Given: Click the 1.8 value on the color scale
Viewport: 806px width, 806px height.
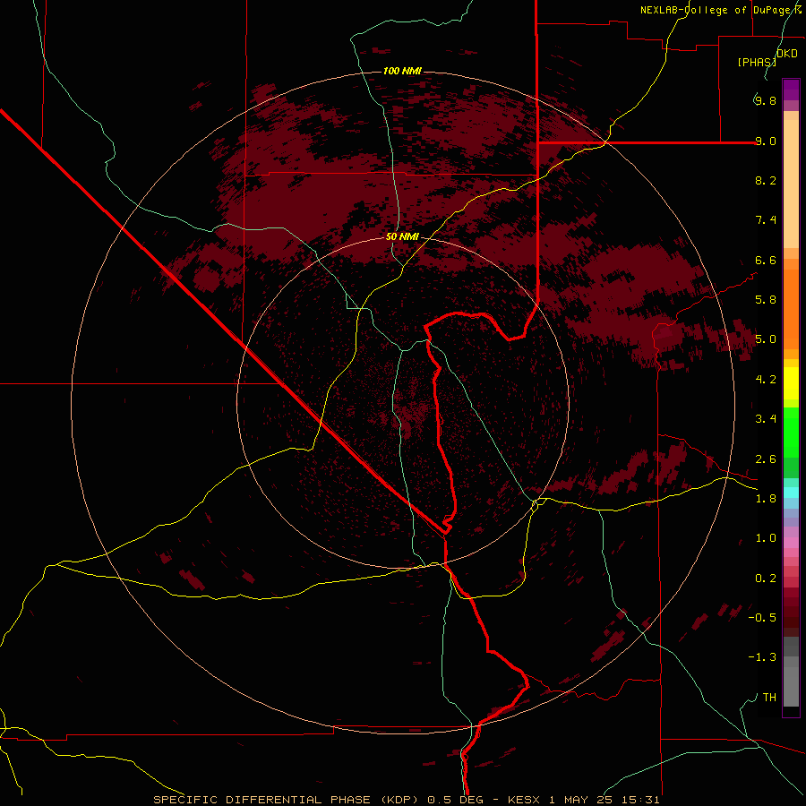Looking at the screenshot, I should (766, 498).
